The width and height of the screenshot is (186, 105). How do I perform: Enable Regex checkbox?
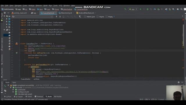107,17
